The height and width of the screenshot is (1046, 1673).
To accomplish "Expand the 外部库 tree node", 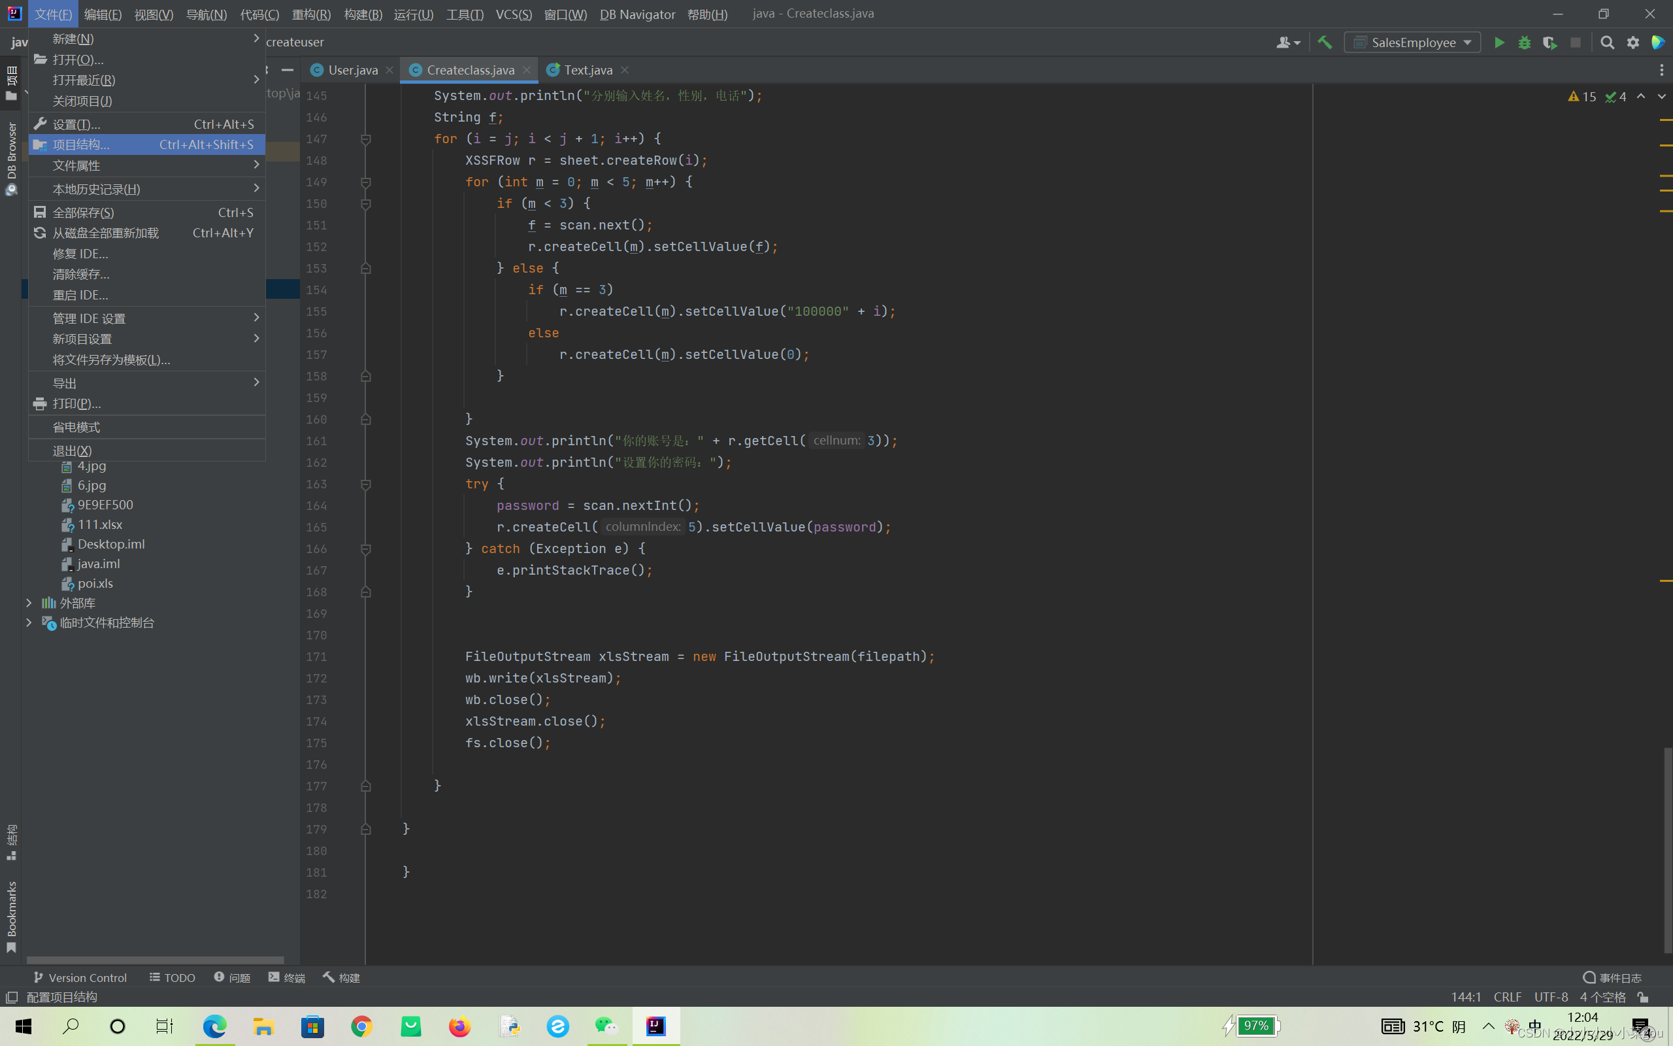I will point(28,603).
